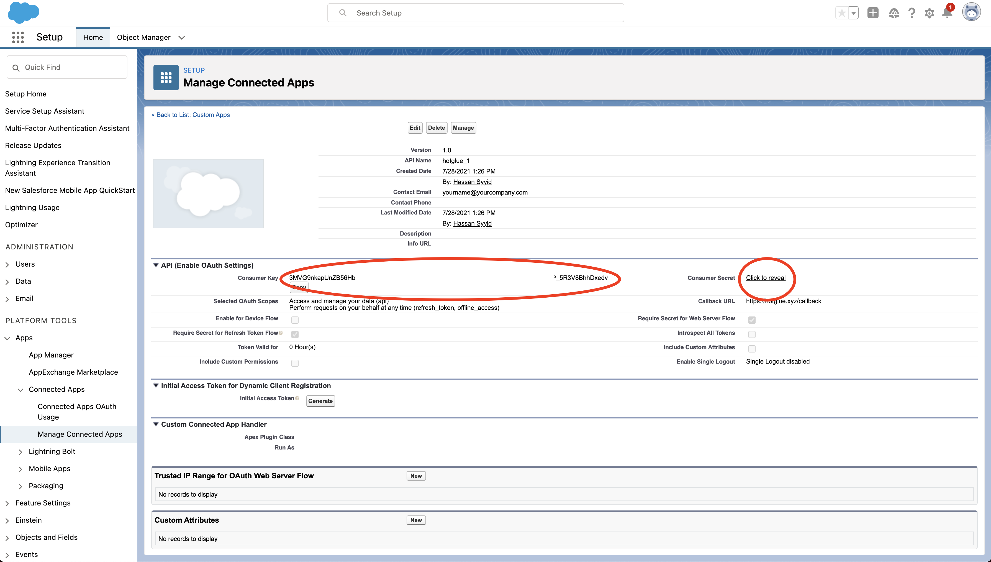Image resolution: width=991 pixels, height=562 pixels.
Task: Collapse the Apps section in sidebar
Action: (x=7, y=338)
